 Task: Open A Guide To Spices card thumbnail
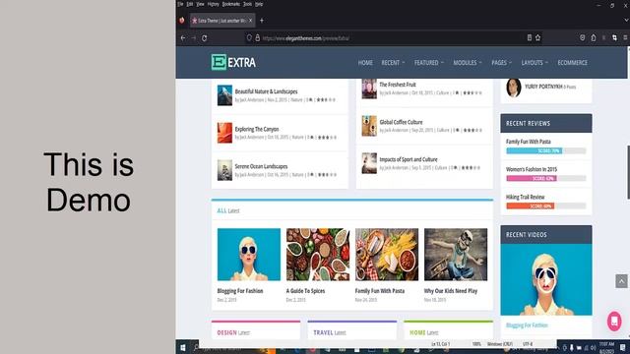coord(318,255)
